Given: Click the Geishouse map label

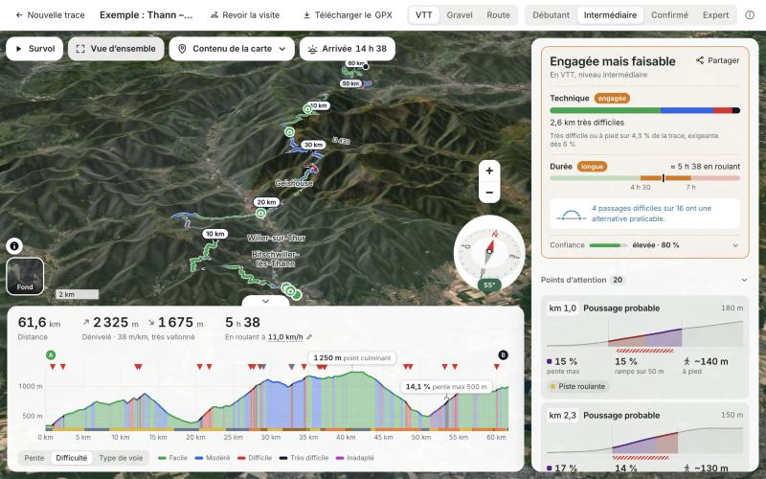Looking at the screenshot, I should pyautogui.click(x=294, y=183).
